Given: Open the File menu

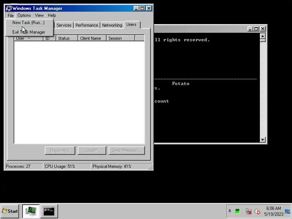Looking at the screenshot, I should click(x=11, y=15).
